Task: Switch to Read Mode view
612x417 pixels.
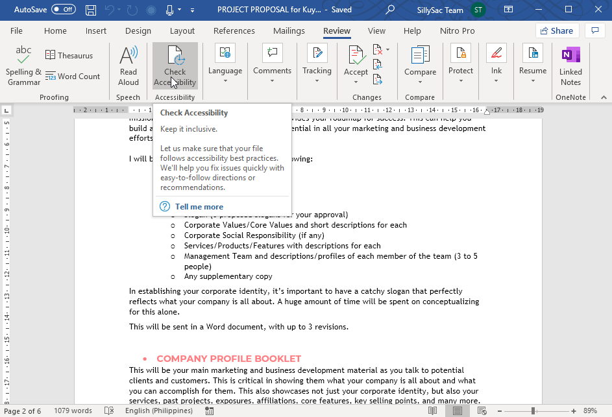Action: pos(432,411)
